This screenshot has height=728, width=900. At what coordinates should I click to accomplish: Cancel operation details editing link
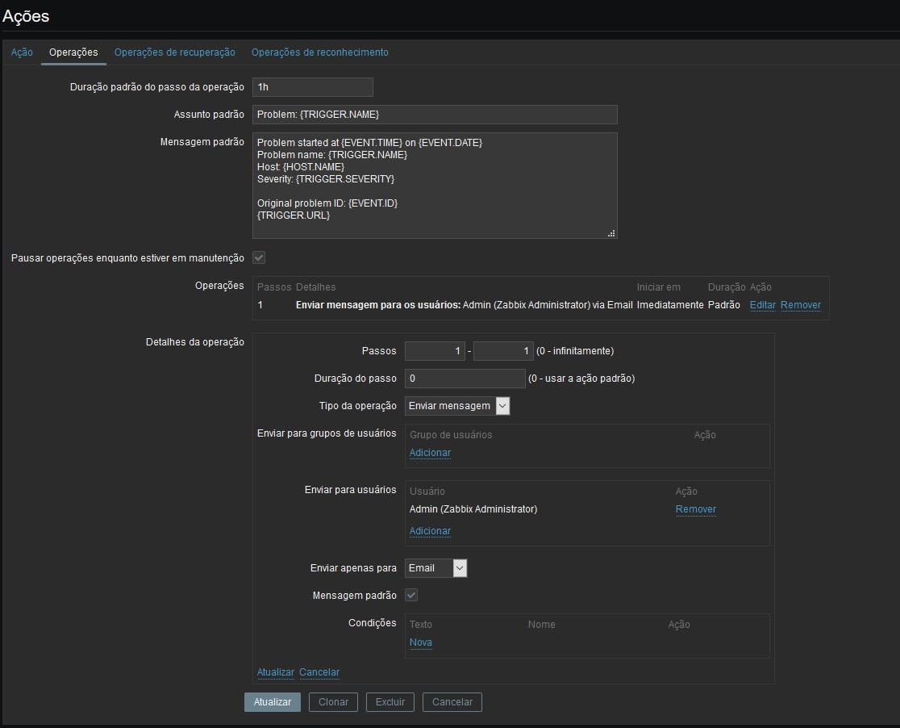319,672
